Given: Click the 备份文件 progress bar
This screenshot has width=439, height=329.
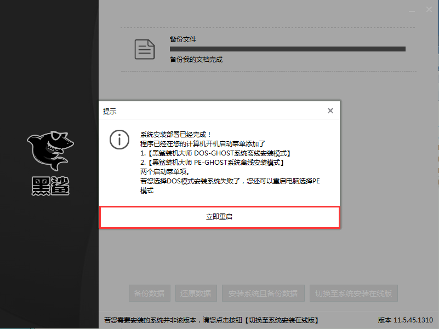Looking at the screenshot, I should click(x=287, y=48).
